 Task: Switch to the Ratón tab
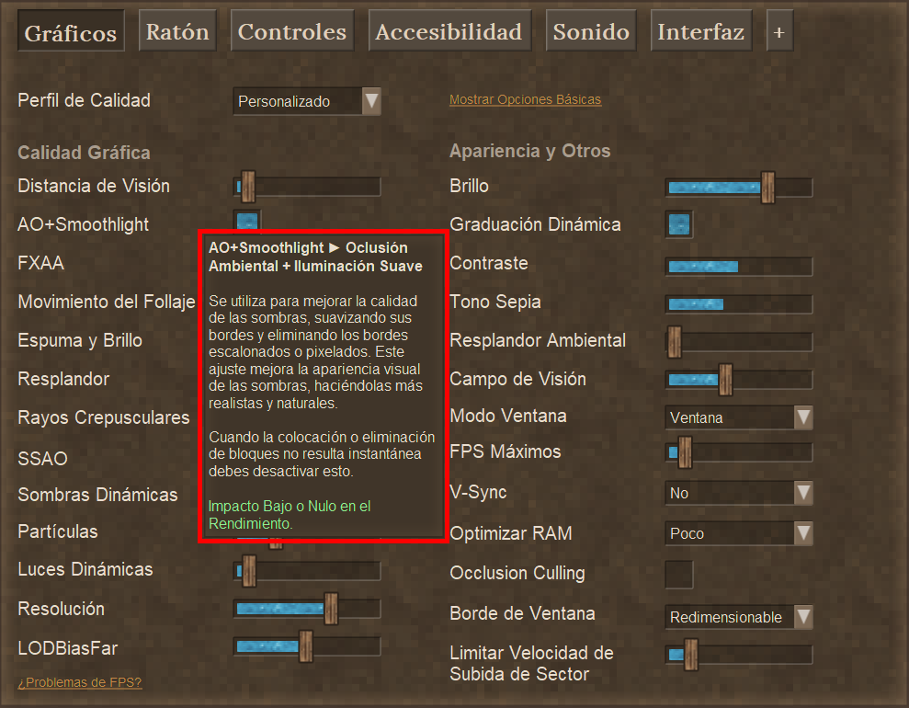177,32
